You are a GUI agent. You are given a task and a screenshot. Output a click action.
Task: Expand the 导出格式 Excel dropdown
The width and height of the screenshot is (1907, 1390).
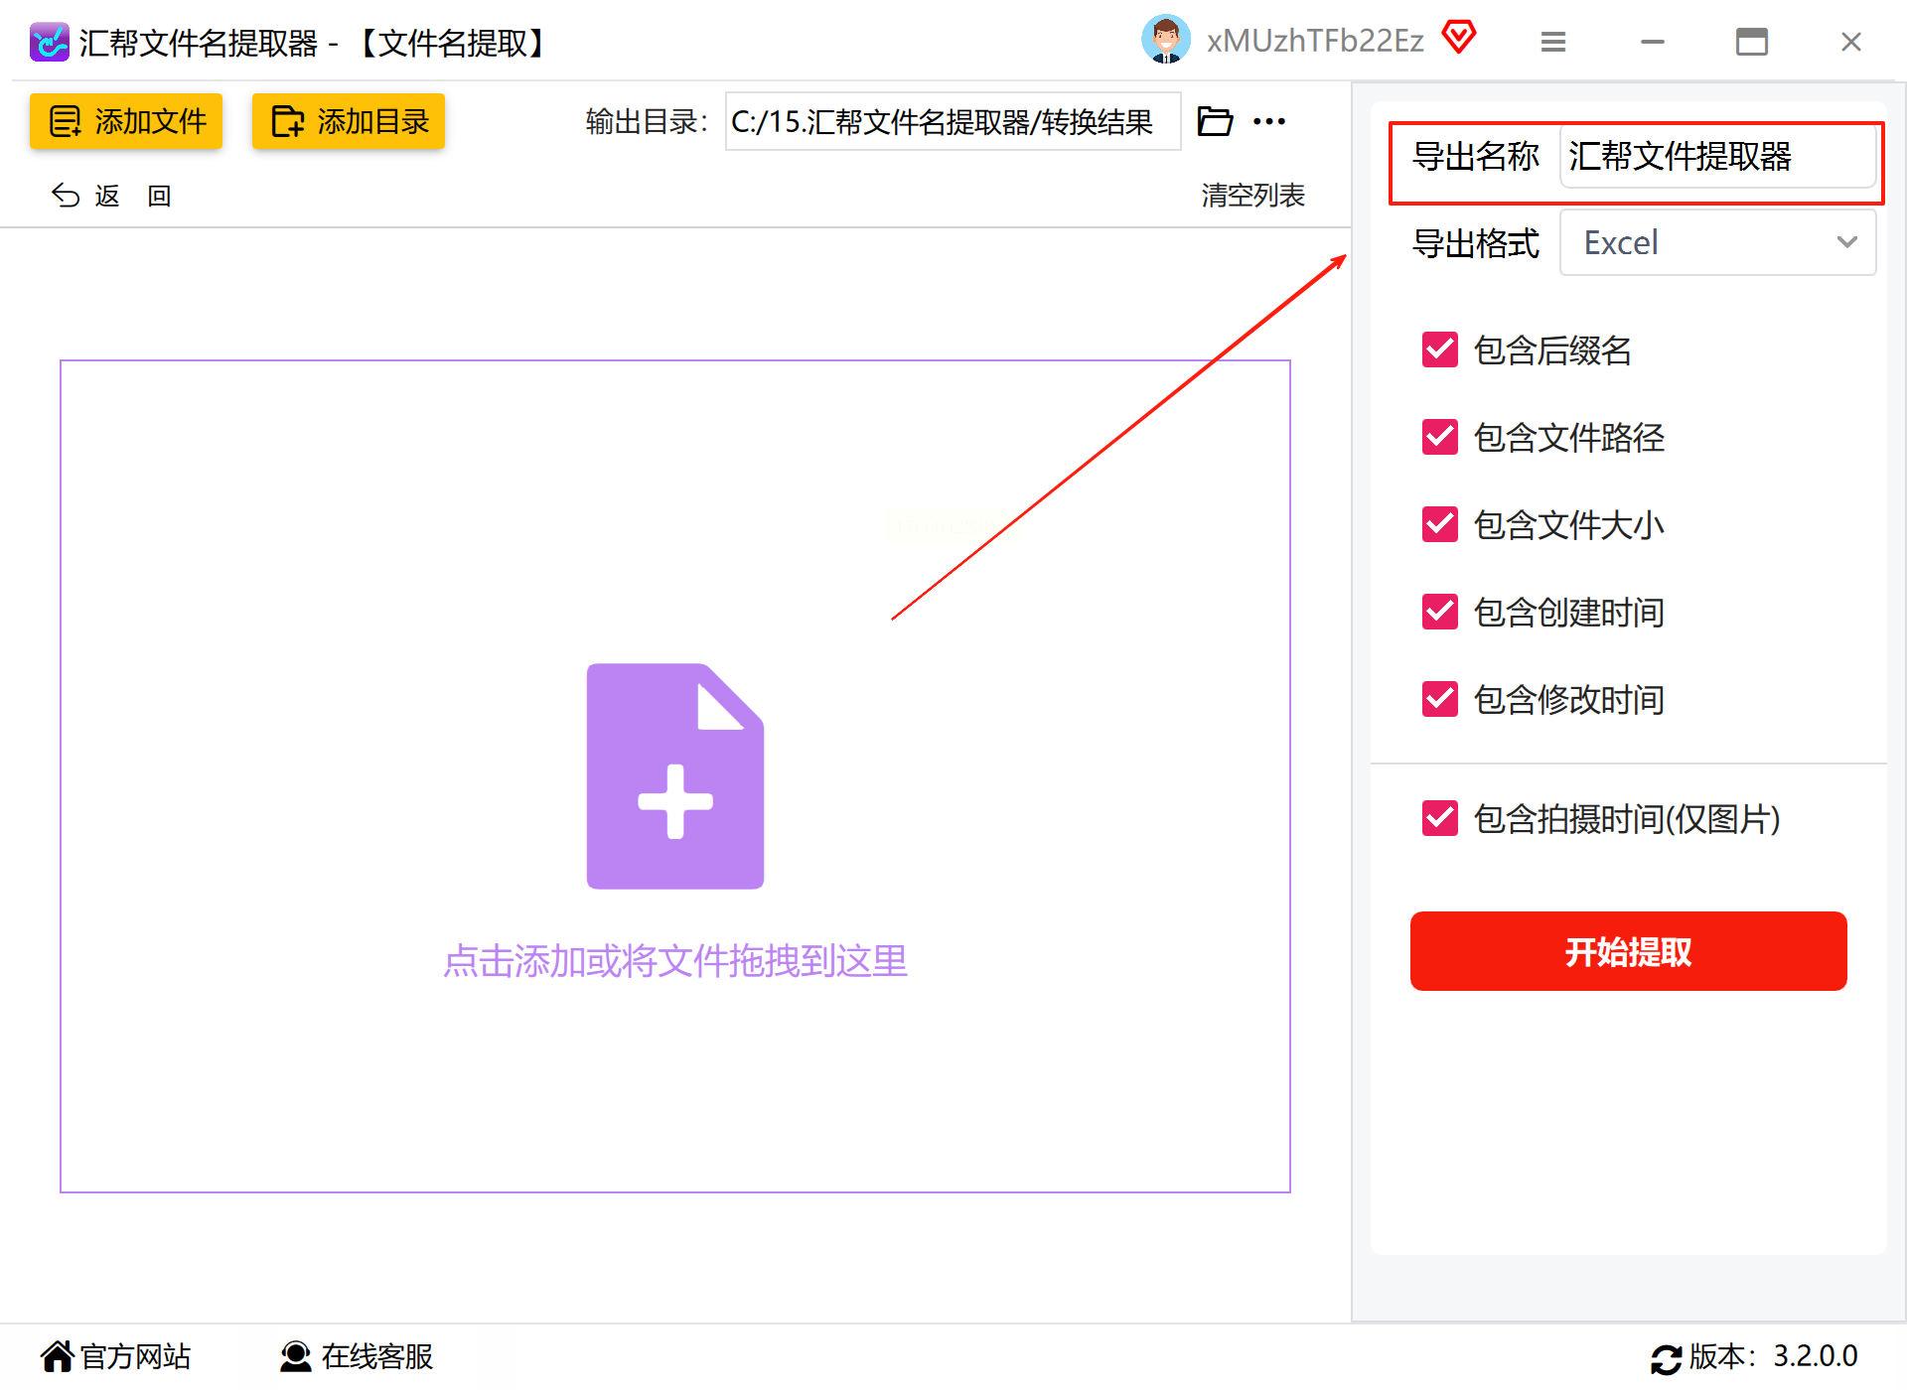coord(1716,242)
